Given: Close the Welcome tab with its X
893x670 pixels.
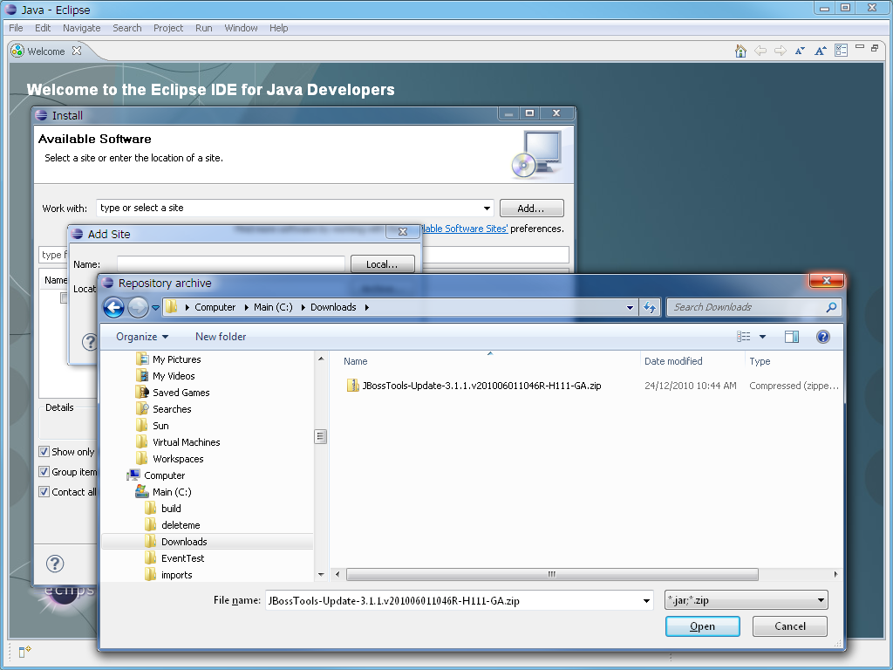Looking at the screenshot, I should (77, 51).
